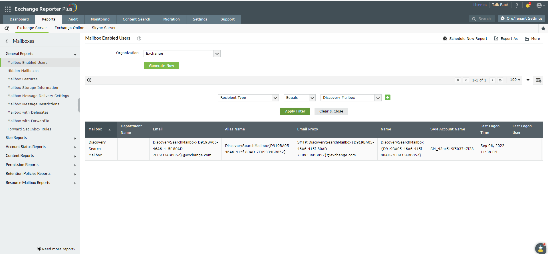Viewport: 548px width, 254px height.
Task: Expand Resource Mailbox Reports section
Action: point(40,183)
